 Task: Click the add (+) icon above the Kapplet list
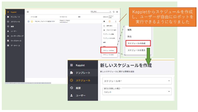28,12
